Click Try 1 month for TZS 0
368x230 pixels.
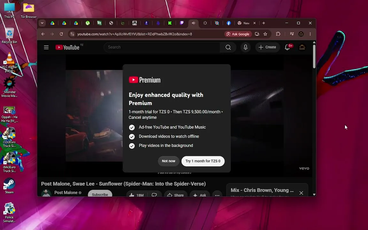203,161
